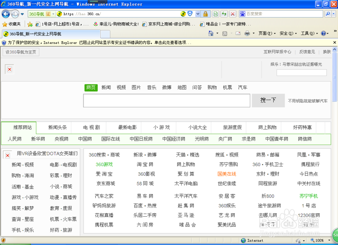The image size is (338, 245).
Task: Click the Read Mail envelope icon
Action: click(238, 33)
